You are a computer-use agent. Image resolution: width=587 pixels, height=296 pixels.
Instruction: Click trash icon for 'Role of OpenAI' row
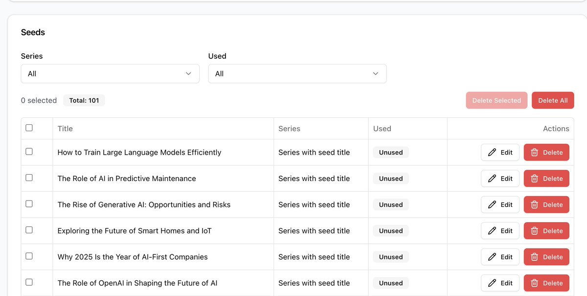(534, 283)
